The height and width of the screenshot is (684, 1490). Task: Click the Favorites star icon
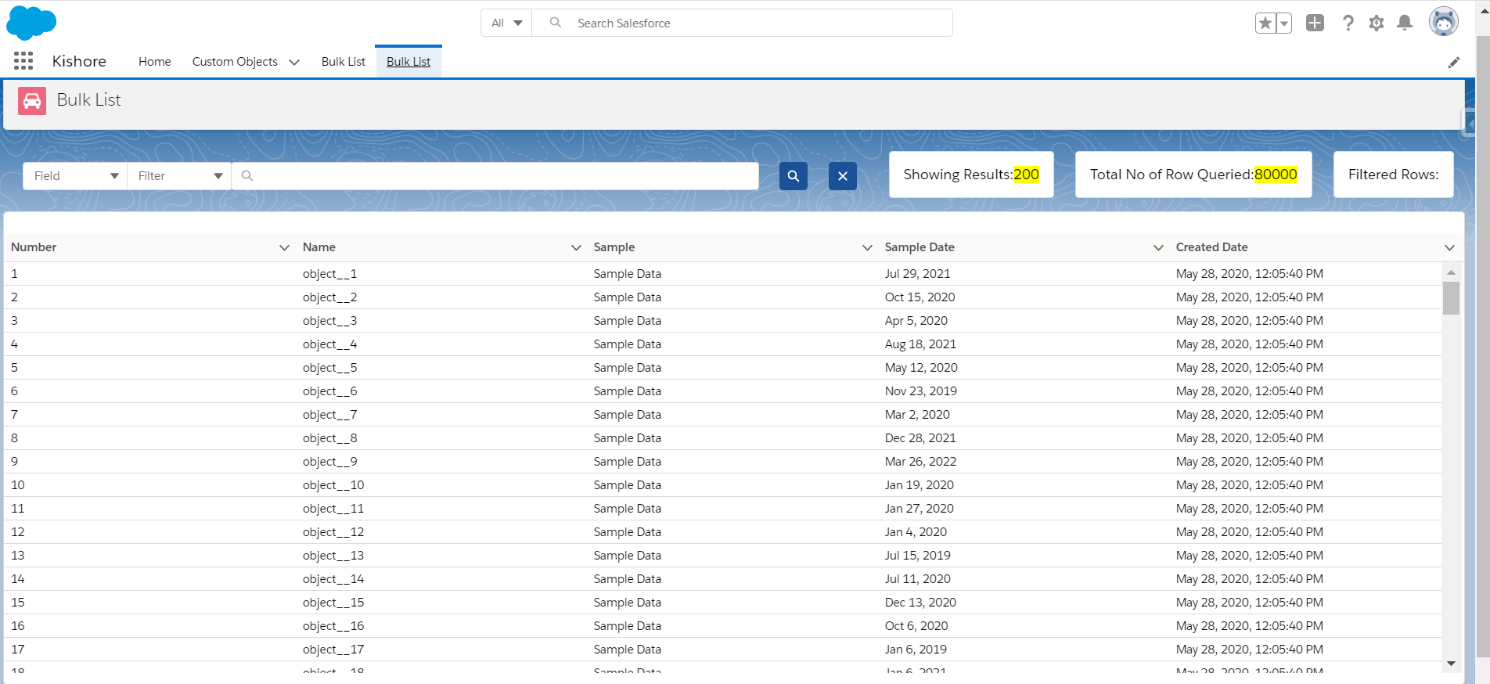point(1265,23)
